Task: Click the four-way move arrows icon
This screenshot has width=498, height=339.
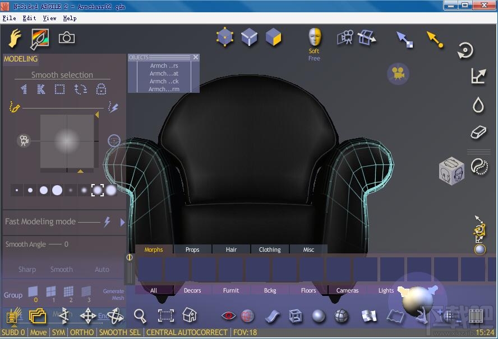Action: point(88,316)
